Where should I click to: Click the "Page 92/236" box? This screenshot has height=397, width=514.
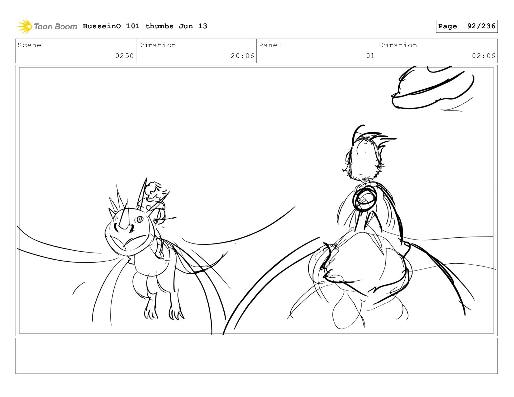pos(467,26)
